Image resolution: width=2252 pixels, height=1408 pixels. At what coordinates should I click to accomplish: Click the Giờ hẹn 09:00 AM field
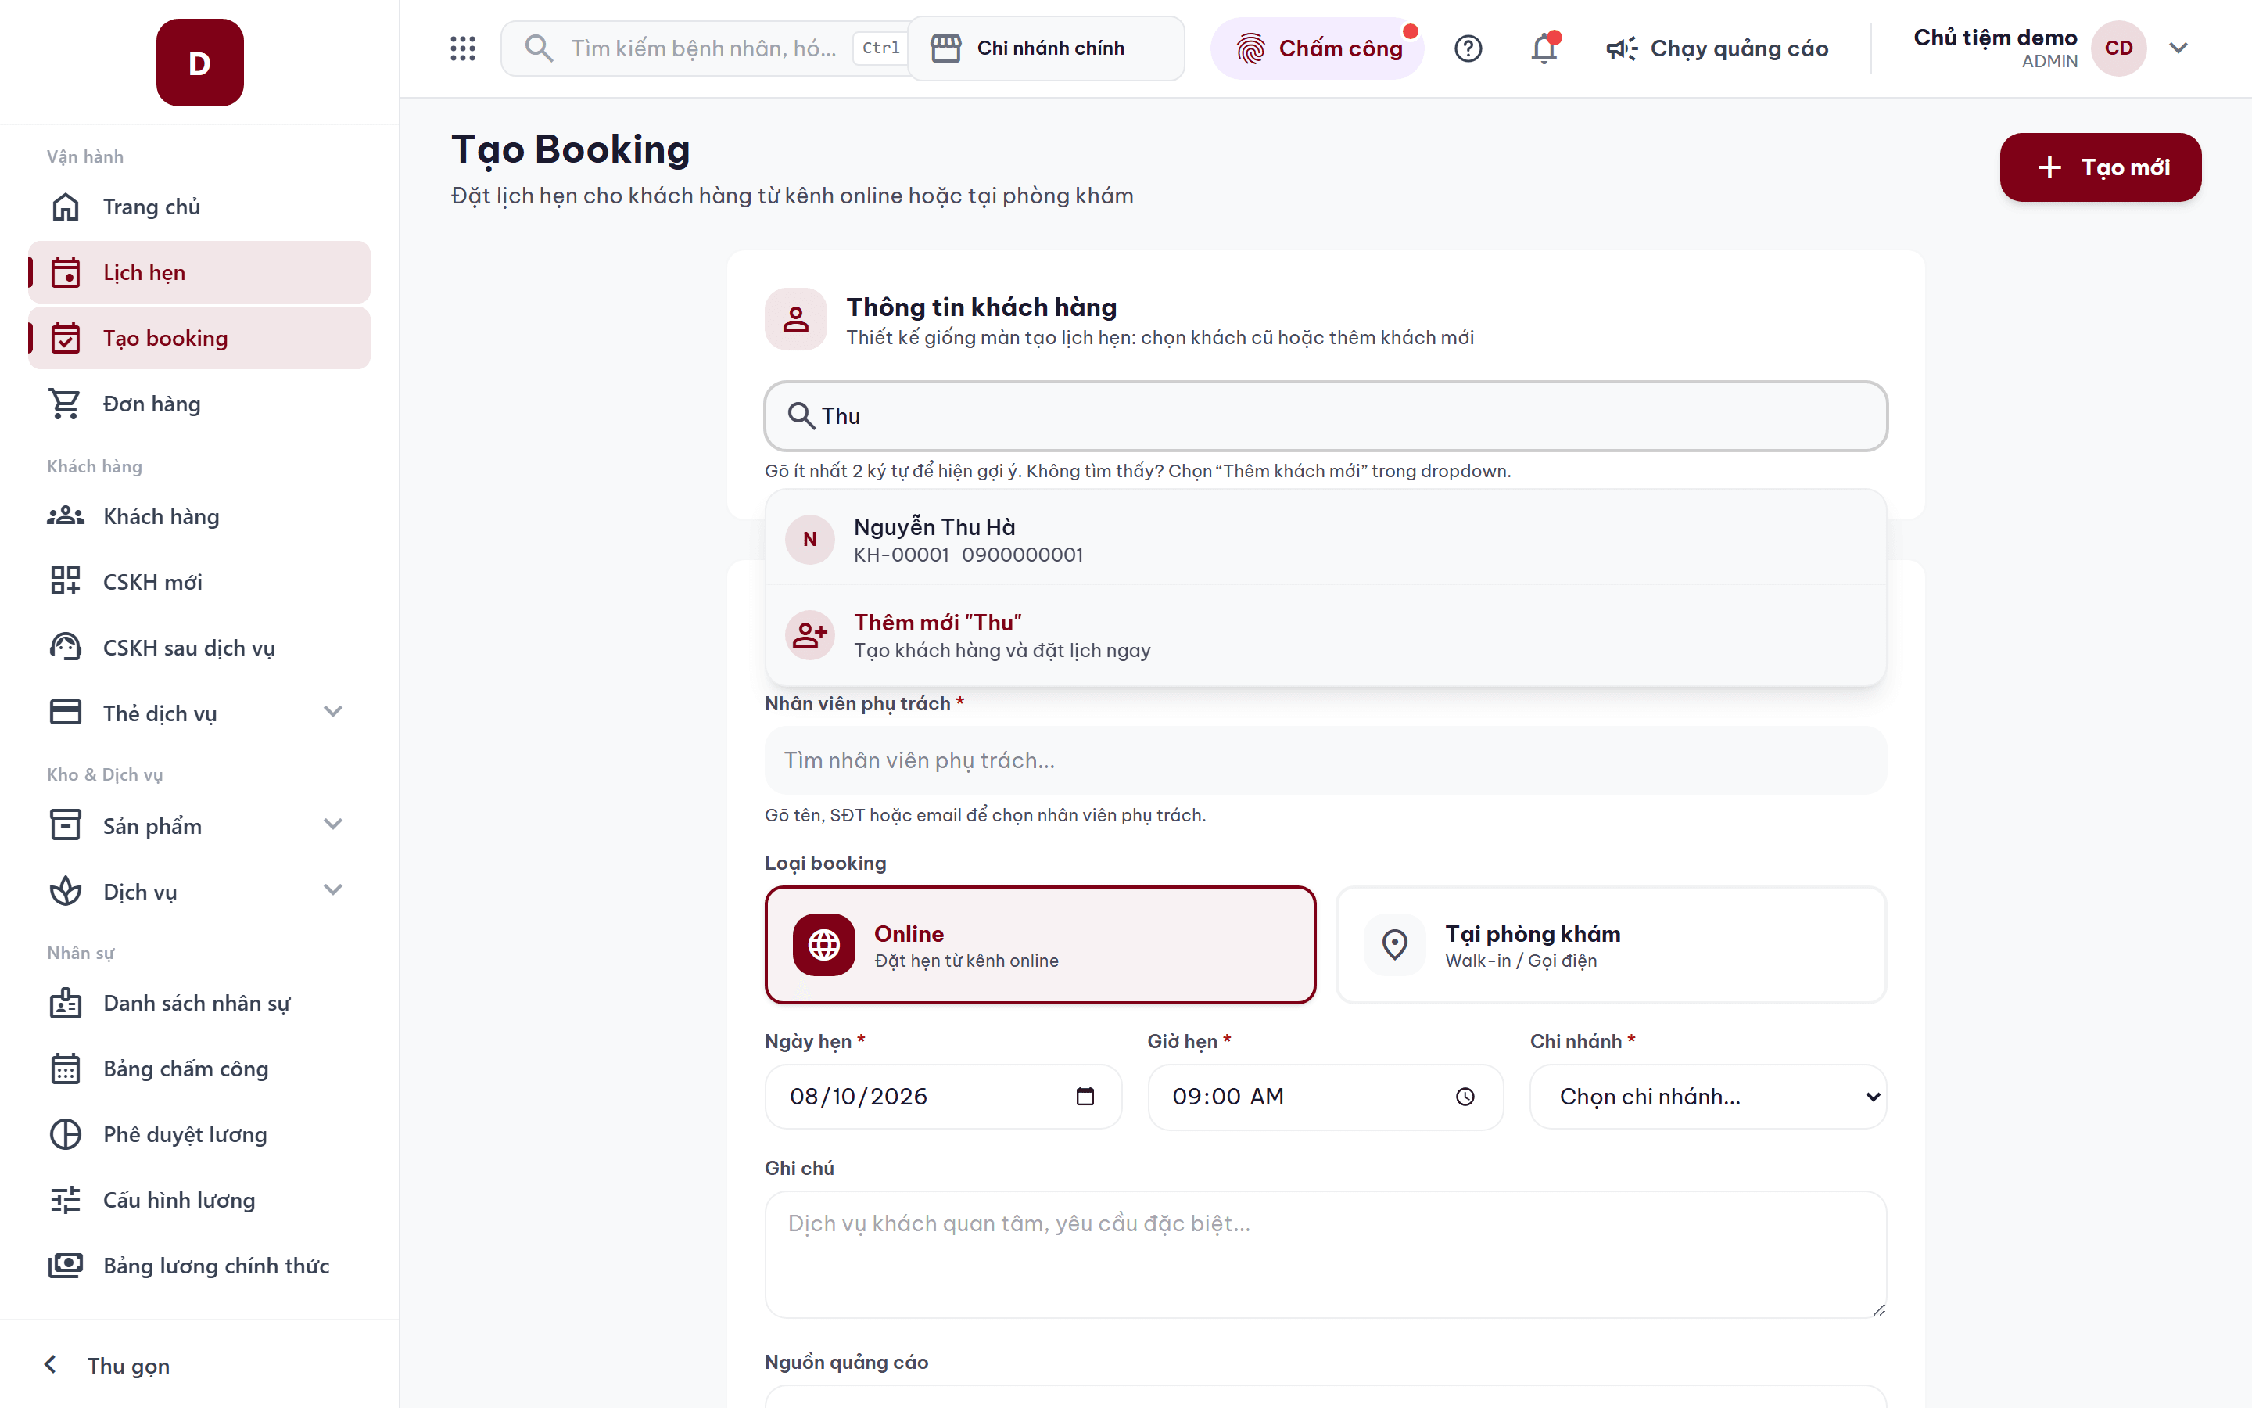(x=1325, y=1097)
